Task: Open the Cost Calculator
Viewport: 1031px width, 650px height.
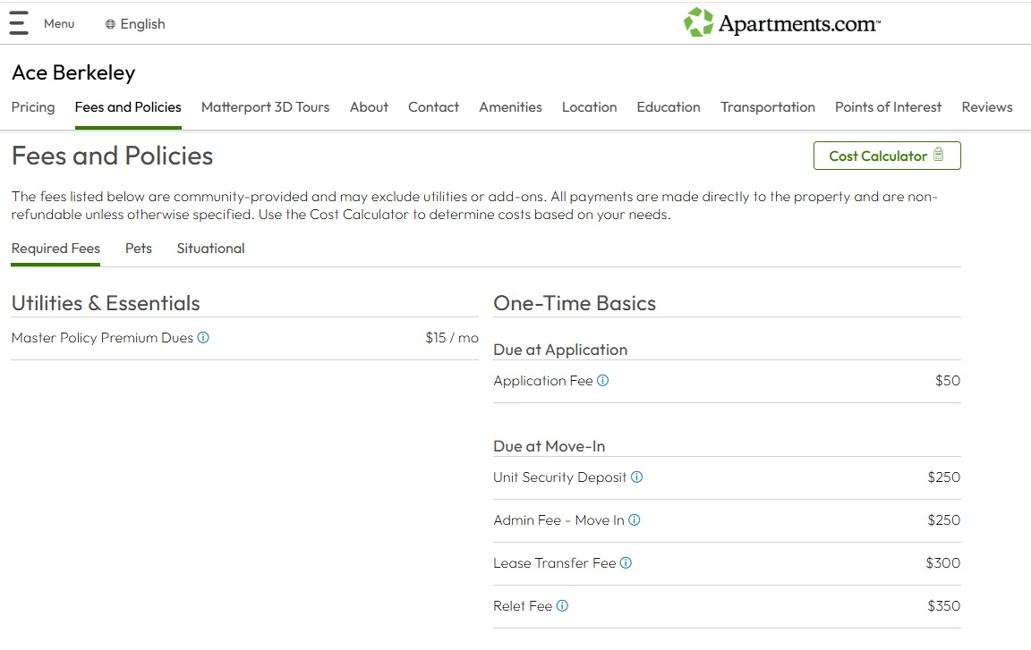Action: coord(886,156)
